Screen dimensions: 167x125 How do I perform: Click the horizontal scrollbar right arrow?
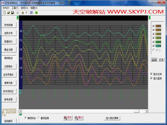(146, 111)
